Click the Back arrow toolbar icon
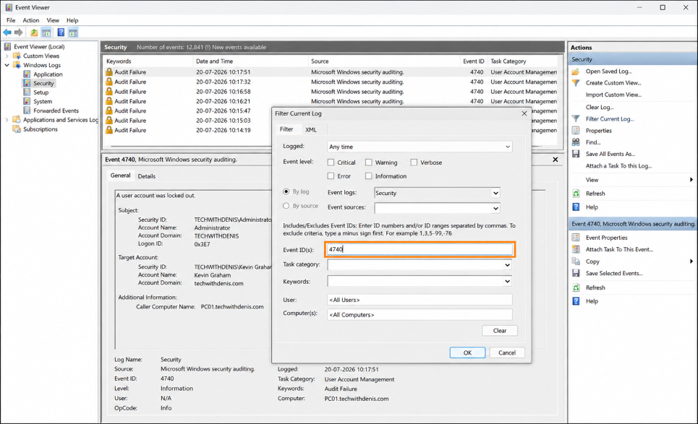This screenshot has height=424, width=698. (7, 33)
